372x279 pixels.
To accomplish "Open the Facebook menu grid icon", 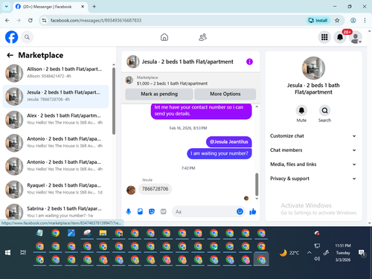I will [324, 37].
